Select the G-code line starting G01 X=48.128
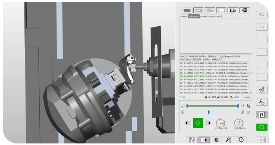This screenshot has height=145, width=275. click(x=214, y=86)
